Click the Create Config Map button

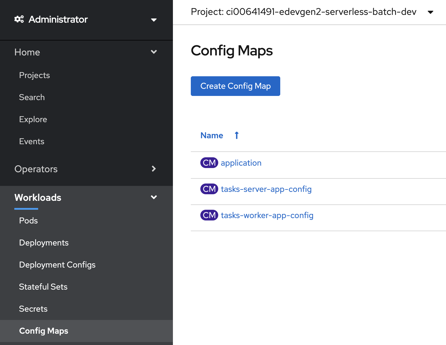pyautogui.click(x=235, y=86)
